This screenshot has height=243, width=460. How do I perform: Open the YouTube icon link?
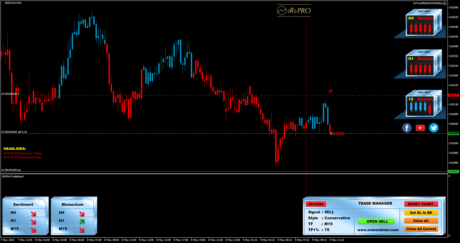[420, 128]
